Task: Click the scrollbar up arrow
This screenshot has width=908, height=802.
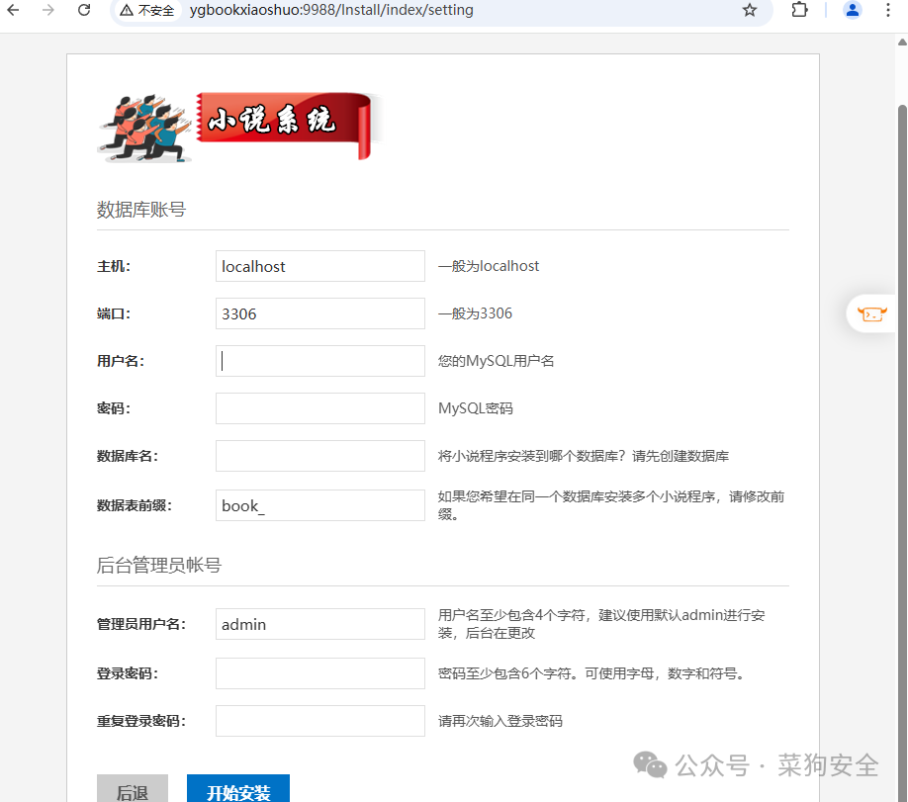Action: (x=902, y=42)
